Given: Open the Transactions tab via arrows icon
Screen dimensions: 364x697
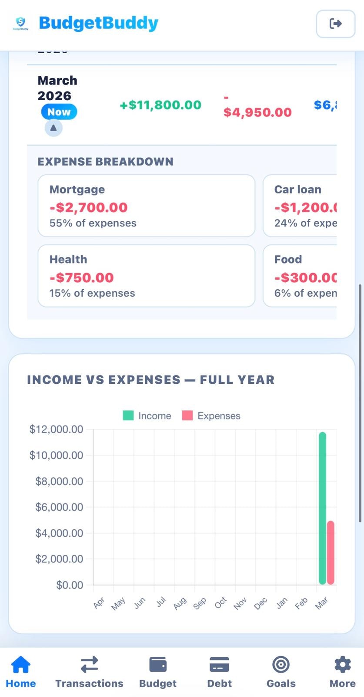Looking at the screenshot, I should [89, 665].
